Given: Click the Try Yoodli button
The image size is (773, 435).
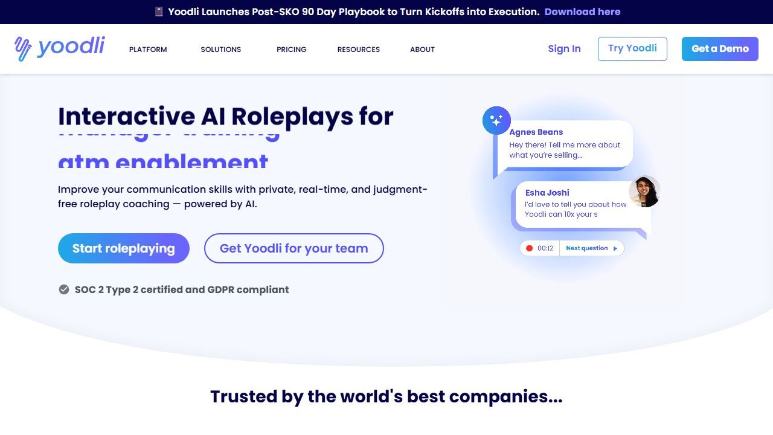Looking at the screenshot, I should [x=632, y=49].
